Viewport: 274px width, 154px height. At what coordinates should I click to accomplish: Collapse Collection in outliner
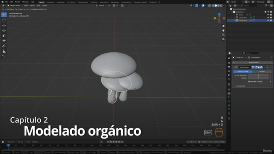[x=231, y=12]
